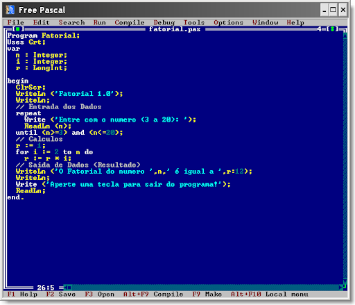Viewport: 355px width, 305px height.
Task: Open the Compile menu
Action: [130, 23]
